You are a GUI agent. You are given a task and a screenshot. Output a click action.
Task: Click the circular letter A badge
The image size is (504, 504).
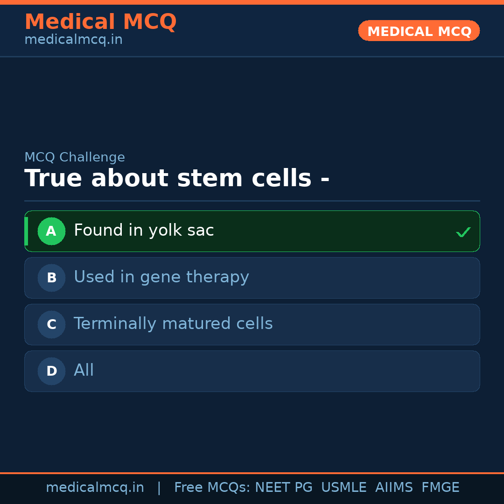point(51,231)
